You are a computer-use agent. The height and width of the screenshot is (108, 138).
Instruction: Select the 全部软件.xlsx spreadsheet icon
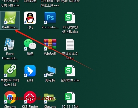pyautogui.click(x=70, y=71)
